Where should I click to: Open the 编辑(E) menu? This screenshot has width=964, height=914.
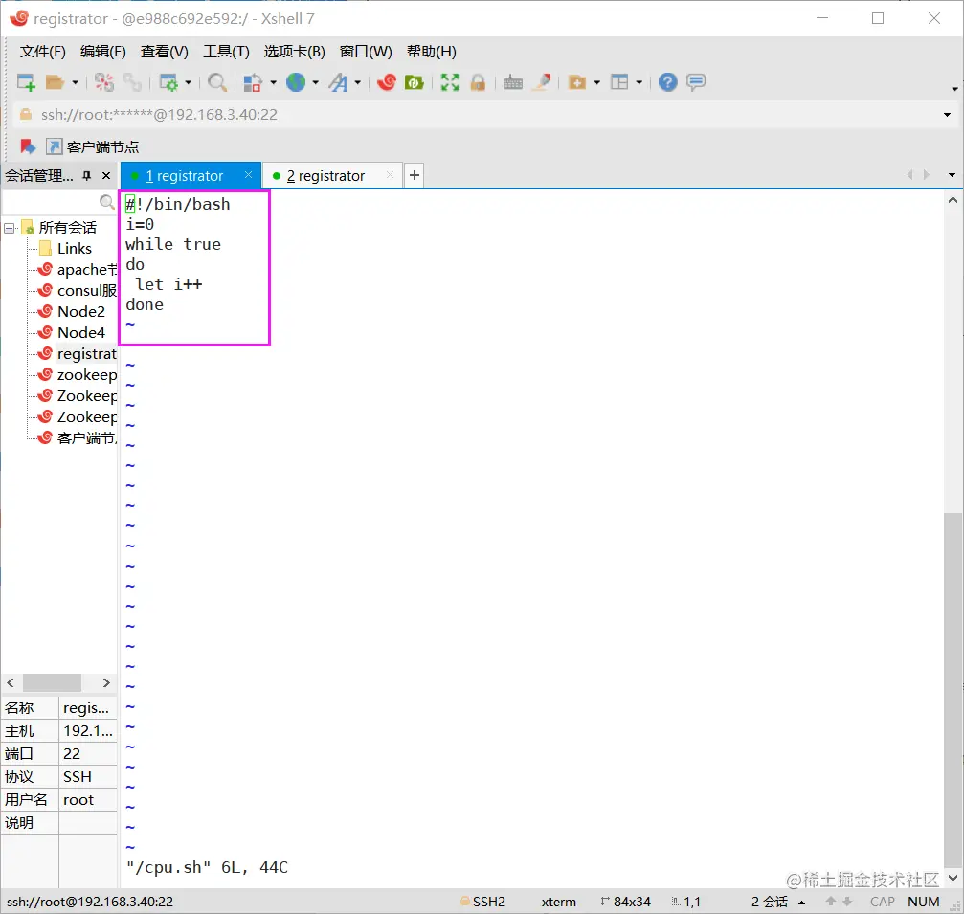tap(103, 52)
